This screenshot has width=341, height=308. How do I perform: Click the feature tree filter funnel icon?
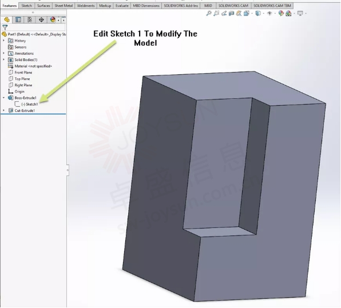[5, 27]
